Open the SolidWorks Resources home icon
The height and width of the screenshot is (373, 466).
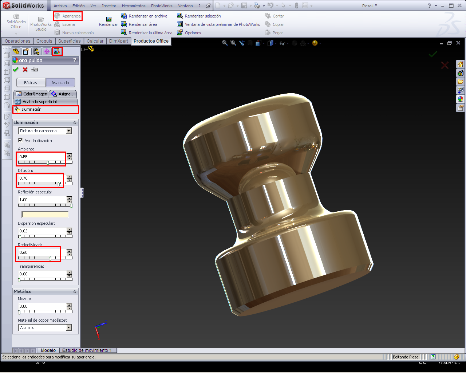(x=461, y=64)
